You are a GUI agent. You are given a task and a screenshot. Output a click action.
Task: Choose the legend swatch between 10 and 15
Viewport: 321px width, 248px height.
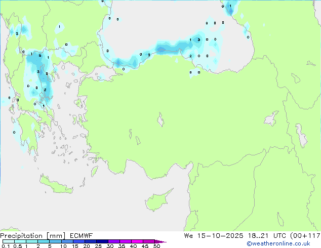[x=67, y=241]
